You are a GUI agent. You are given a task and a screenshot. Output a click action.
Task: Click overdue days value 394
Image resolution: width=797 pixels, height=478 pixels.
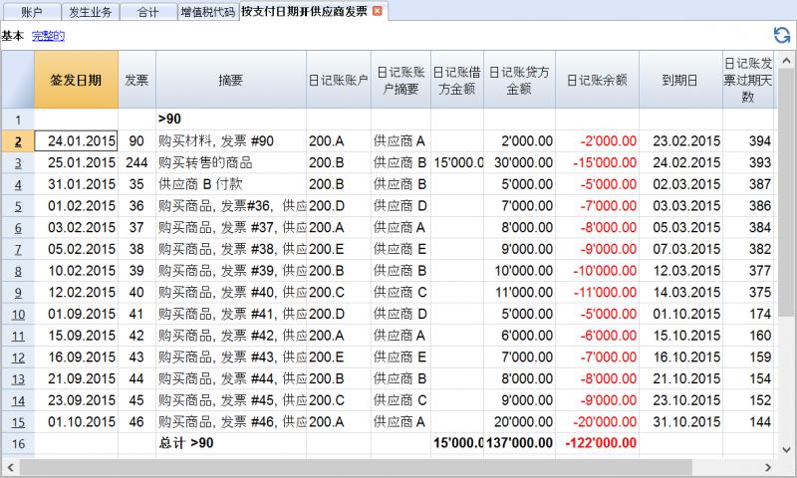coord(748,140)
